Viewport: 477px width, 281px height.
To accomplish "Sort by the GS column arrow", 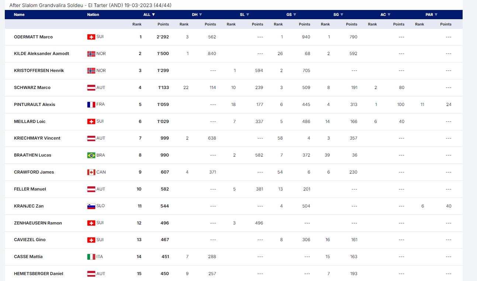I will click(295, 15).
